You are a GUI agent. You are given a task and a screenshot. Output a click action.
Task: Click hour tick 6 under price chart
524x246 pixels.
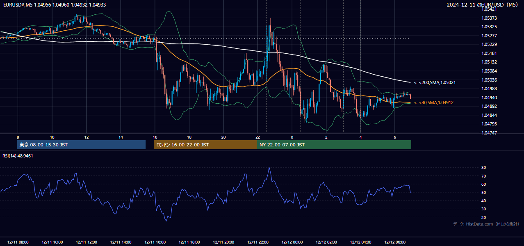coord(395,137)
